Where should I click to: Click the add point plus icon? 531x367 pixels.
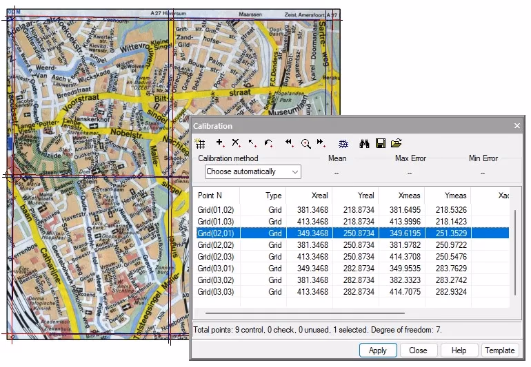[x=220, y=143]
